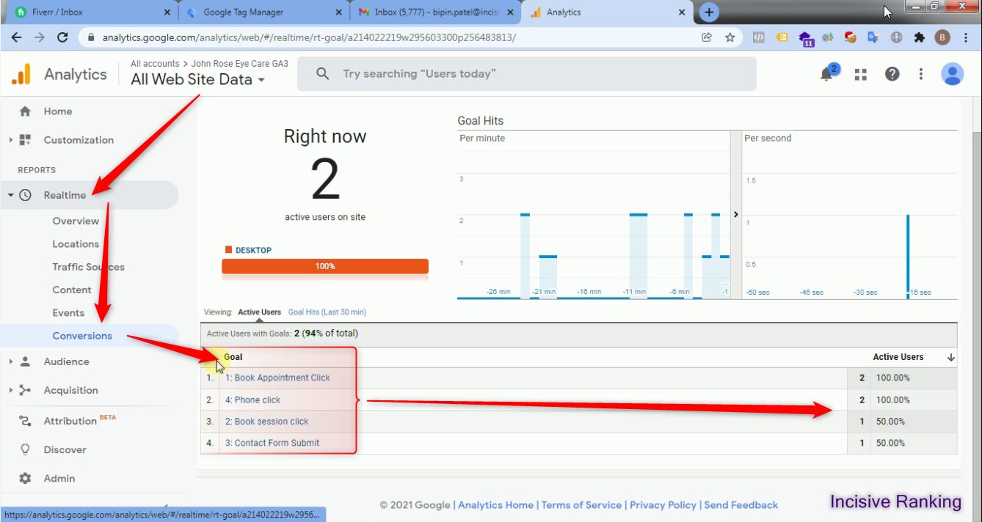Expand the Audience section arrow
Image resolution: width=982 pixels, height=522 pixels.
pyautogui.click(x=11, y=361)
